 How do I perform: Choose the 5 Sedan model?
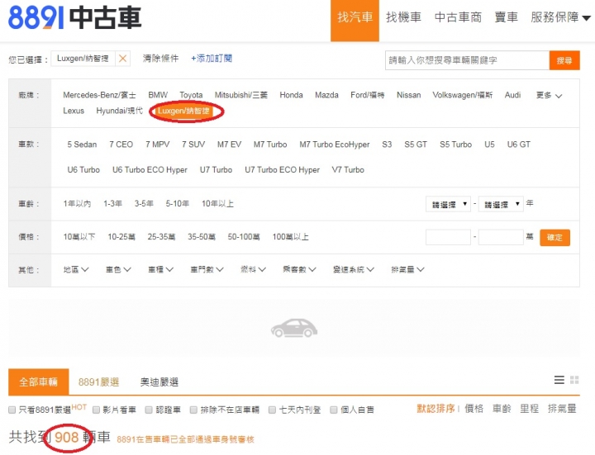pos(82,145)
